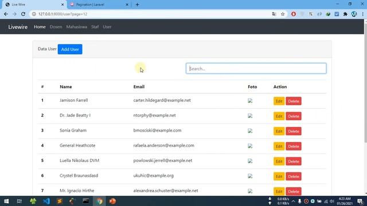Open the Extensions puzzle piece icon
The height and width of the screenshot is (206, 367).
point(345,14)
